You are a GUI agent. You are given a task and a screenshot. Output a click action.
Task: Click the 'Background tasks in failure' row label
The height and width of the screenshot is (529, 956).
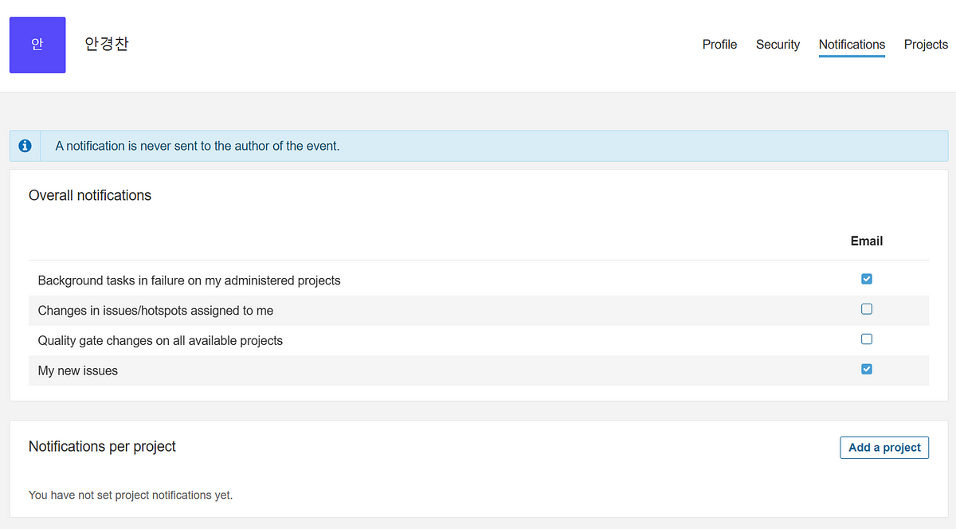(x=189, y=280)
